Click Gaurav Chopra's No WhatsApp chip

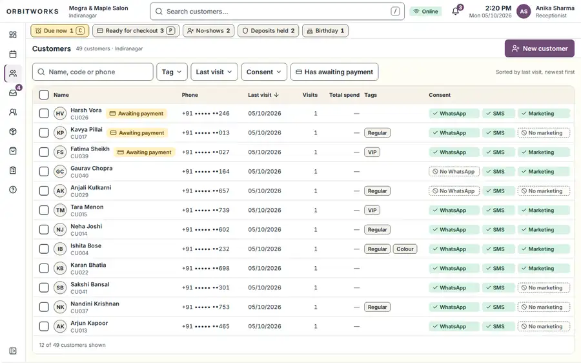[454, 171]
